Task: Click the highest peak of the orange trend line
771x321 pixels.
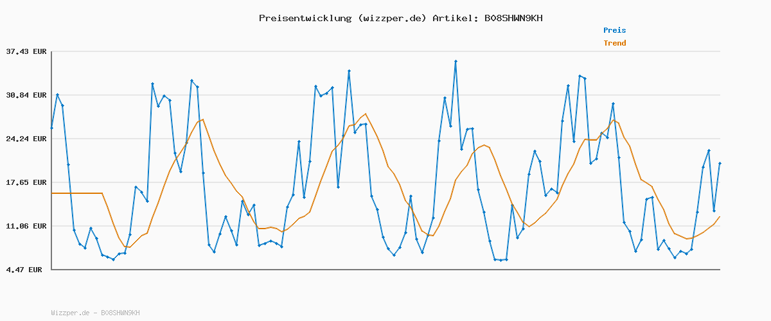Action: click(x=366, y=114)
